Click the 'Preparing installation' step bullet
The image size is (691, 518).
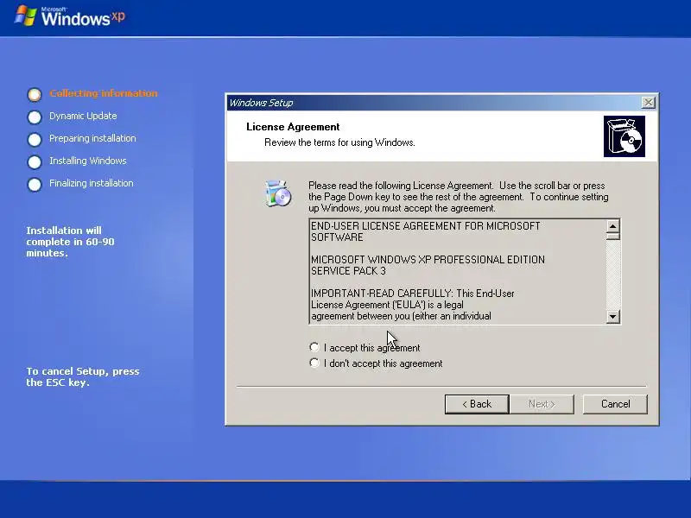coord(35,139)
